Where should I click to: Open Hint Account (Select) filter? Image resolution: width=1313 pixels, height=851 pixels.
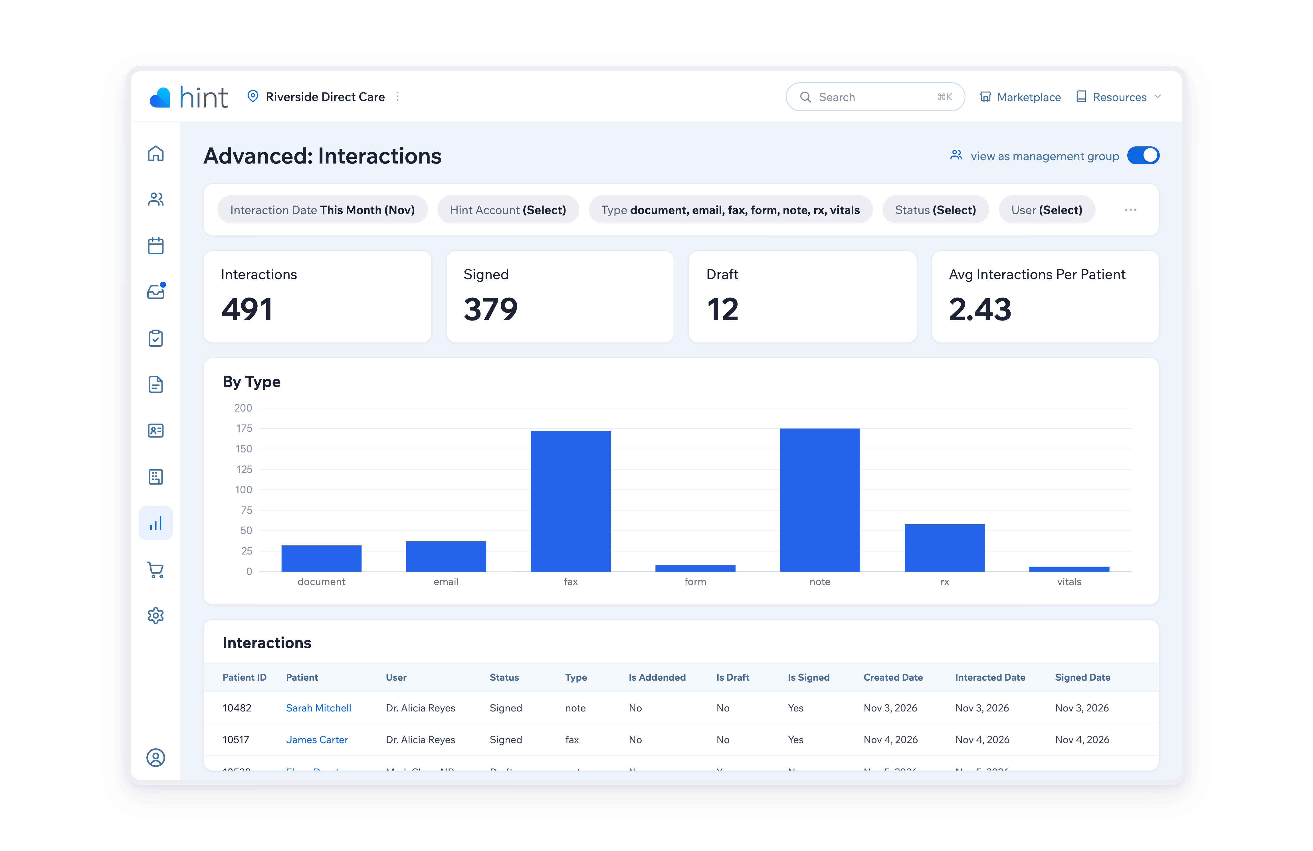pos(508,210)
